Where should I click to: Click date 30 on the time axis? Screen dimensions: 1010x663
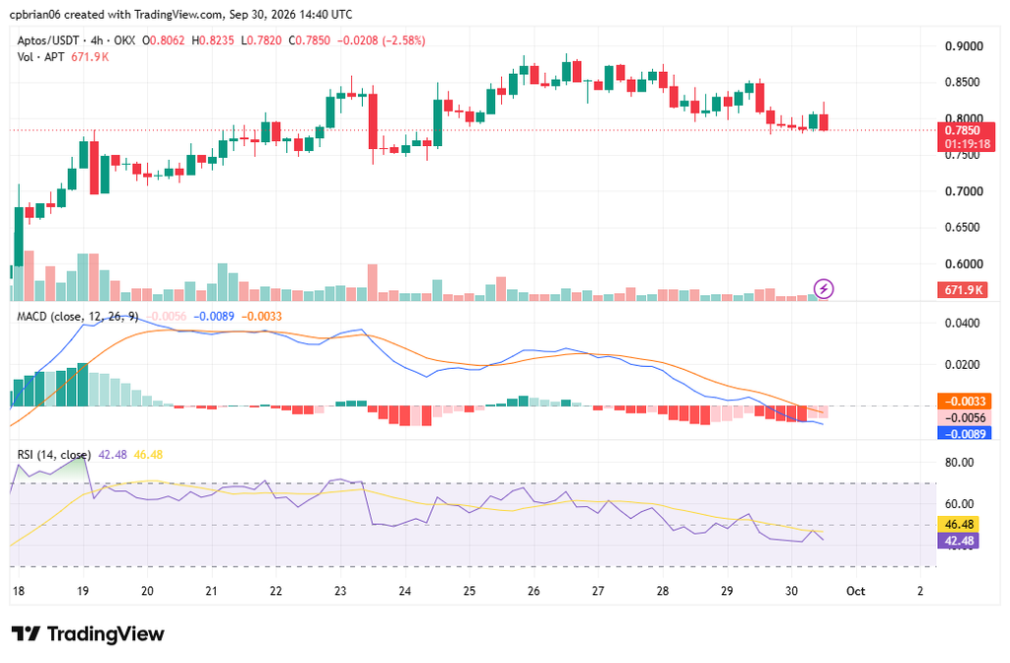coord(791,591)
